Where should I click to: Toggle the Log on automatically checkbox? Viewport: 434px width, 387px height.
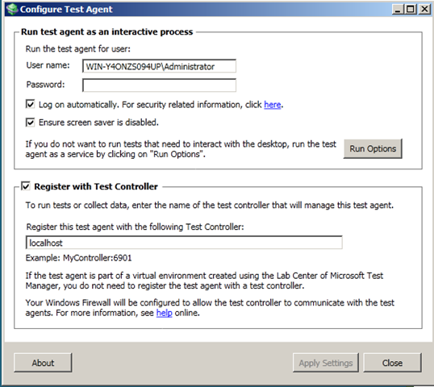30,104
